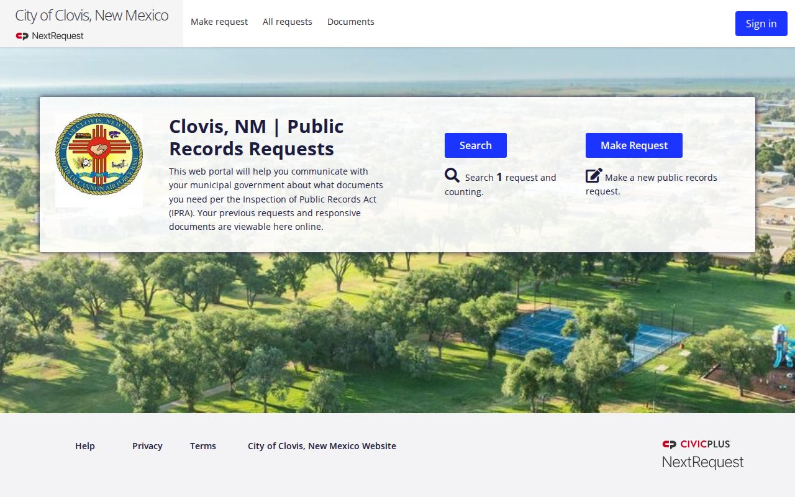Viewport: 795px width, 497px height.
Task: Click the blue Make Request button
Action: [x=634, y=145]
